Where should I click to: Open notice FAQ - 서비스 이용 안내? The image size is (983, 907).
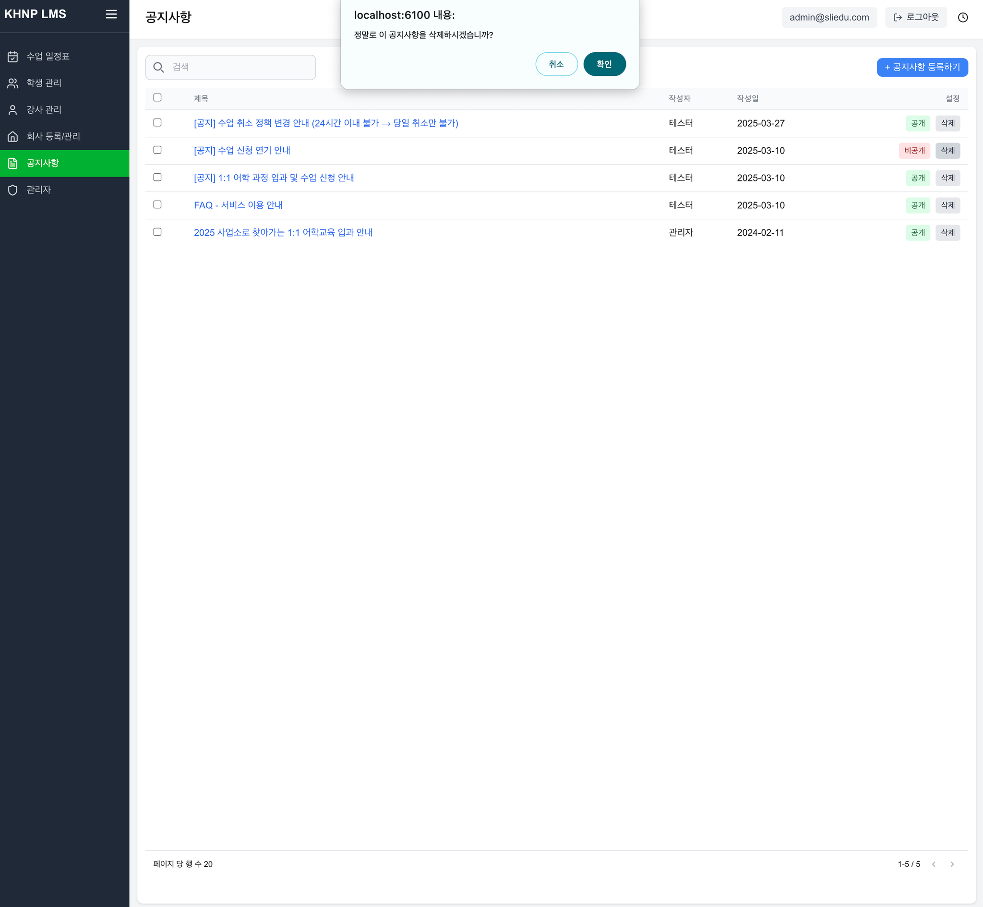pyautogui.click(x=238, y=205)
